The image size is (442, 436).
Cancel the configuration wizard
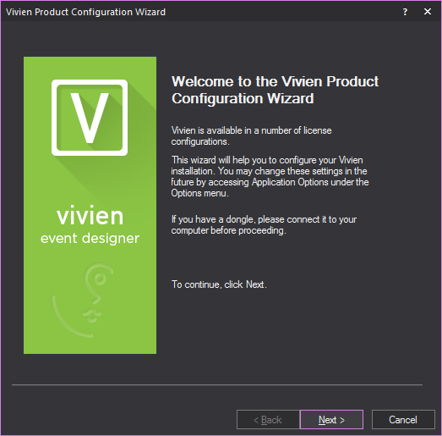[403, 420]
